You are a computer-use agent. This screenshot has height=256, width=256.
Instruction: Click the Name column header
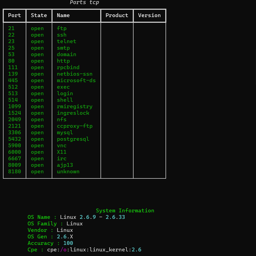pyautogui.click(x=63, y=15)
